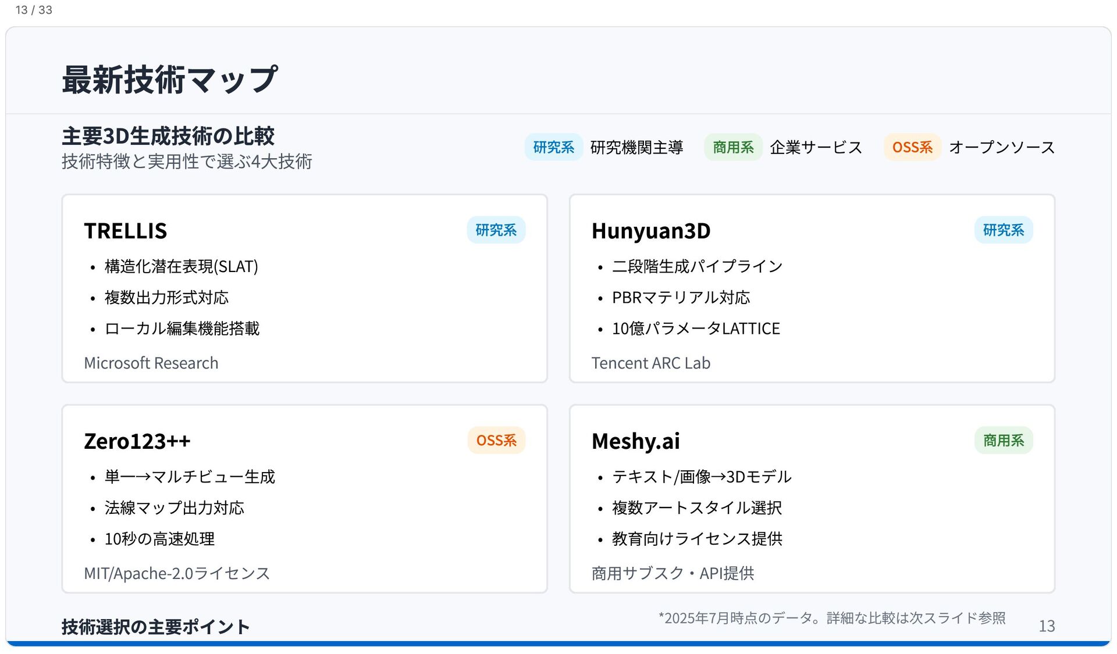Click the bullet ローカル編集機能搭載
The width and height of the screenshot is (1117, 654).
[x=182, y=328]
